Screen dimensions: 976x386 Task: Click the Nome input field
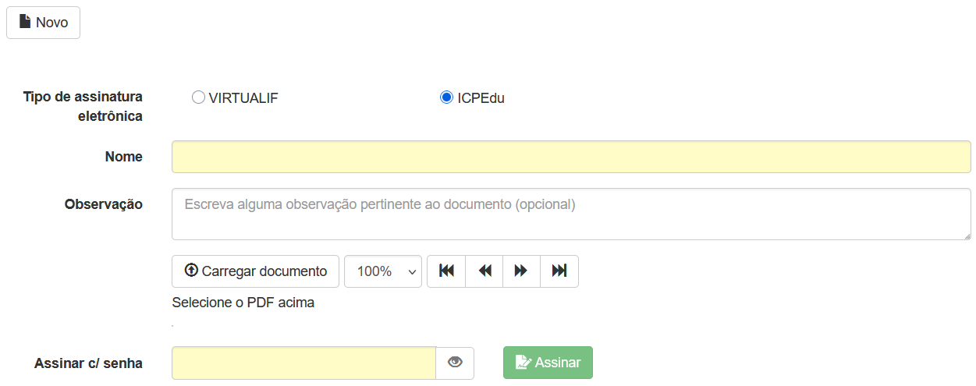tap(570, 157)
